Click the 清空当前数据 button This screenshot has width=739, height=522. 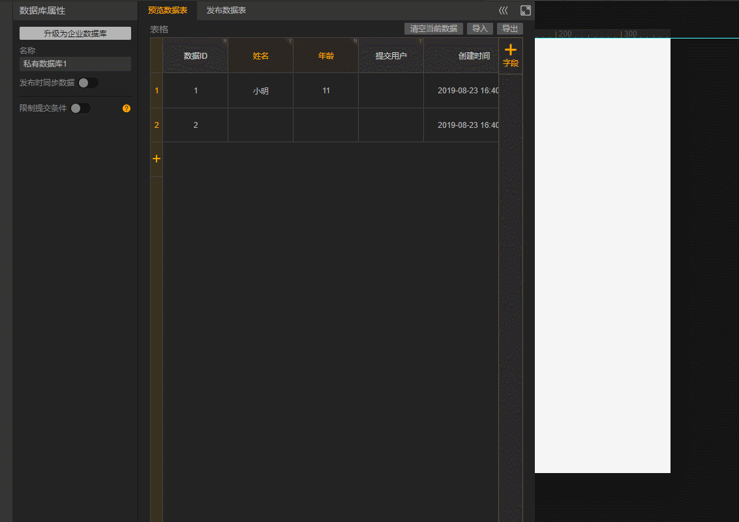(433, 29)
